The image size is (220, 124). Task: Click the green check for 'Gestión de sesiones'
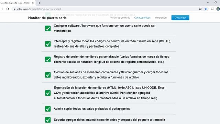click(x=48, y=75)
